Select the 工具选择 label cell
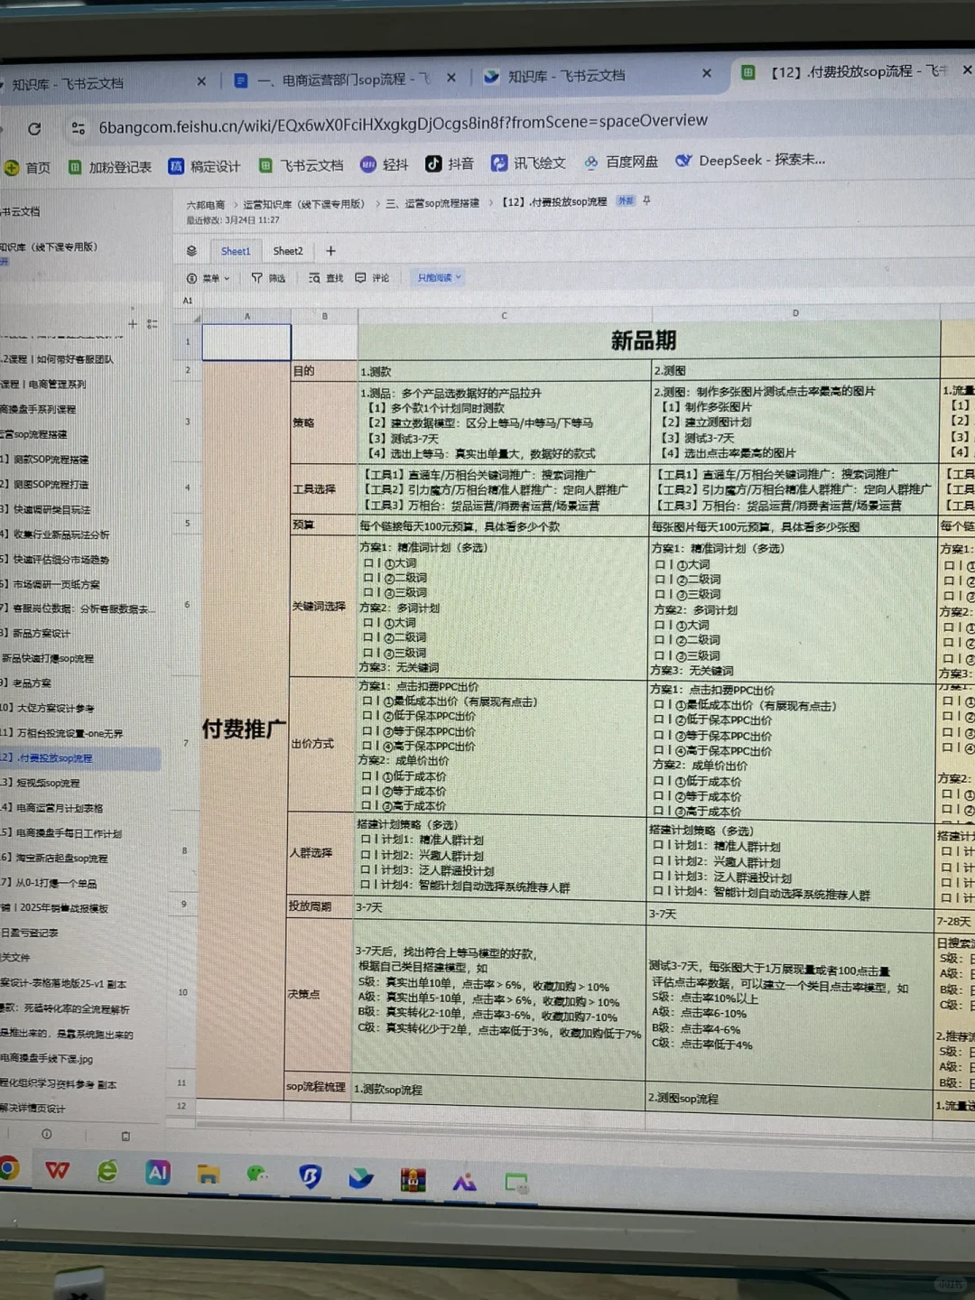This screenshot has width=975, height=1300. tap(323, 488)
